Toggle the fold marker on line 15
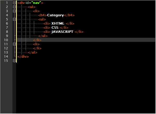 coord(14,61)
